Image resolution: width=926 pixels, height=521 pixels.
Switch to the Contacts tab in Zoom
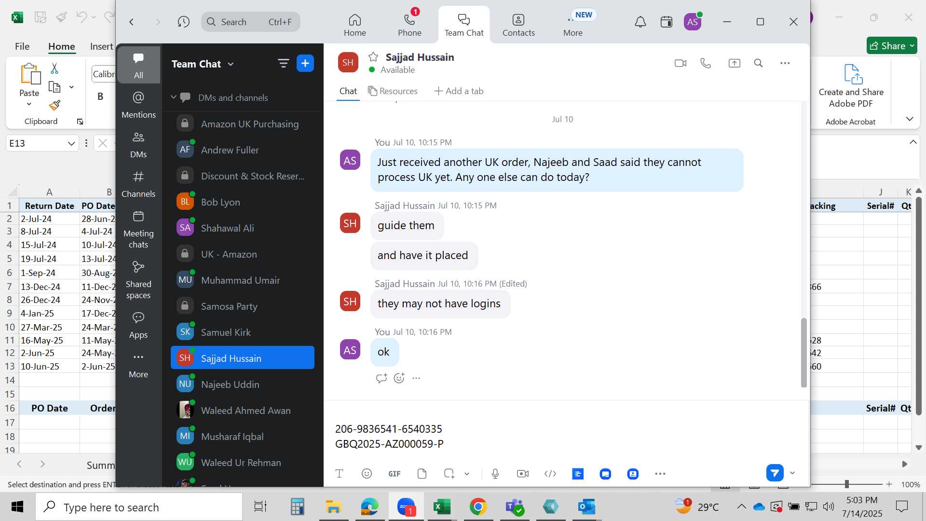(x=518, y=25)
